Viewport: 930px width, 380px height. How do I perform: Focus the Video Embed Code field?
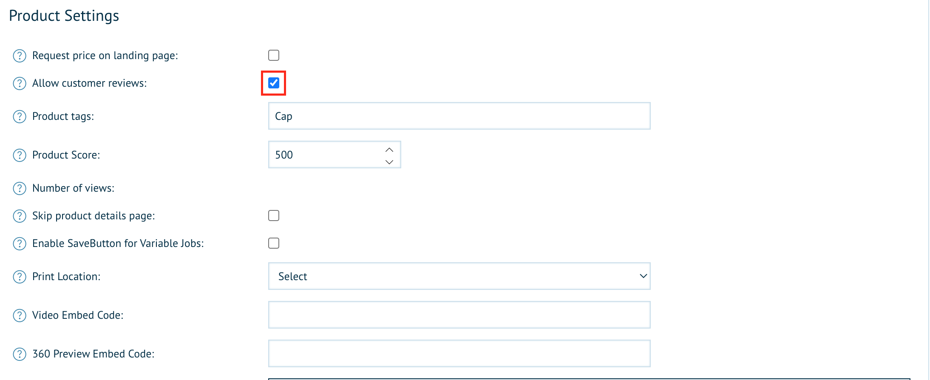click(459, 315)
